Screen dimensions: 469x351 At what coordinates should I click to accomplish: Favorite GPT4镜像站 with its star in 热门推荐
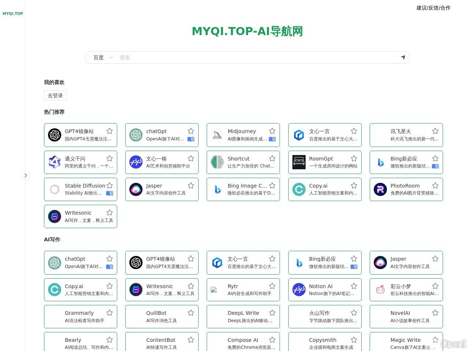[110, 131]
